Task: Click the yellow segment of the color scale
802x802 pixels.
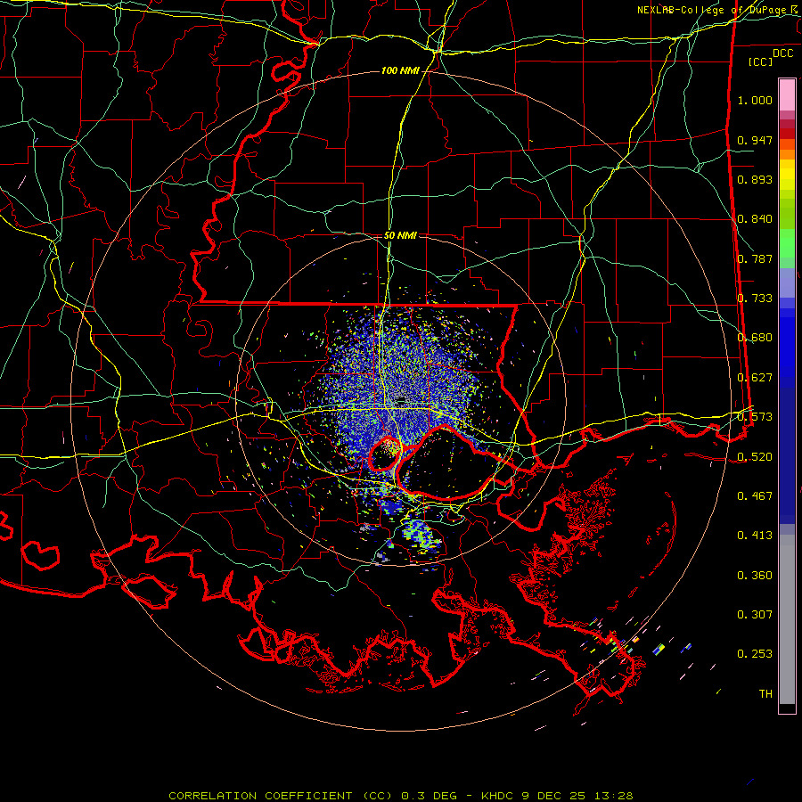Action: point(787,175)
